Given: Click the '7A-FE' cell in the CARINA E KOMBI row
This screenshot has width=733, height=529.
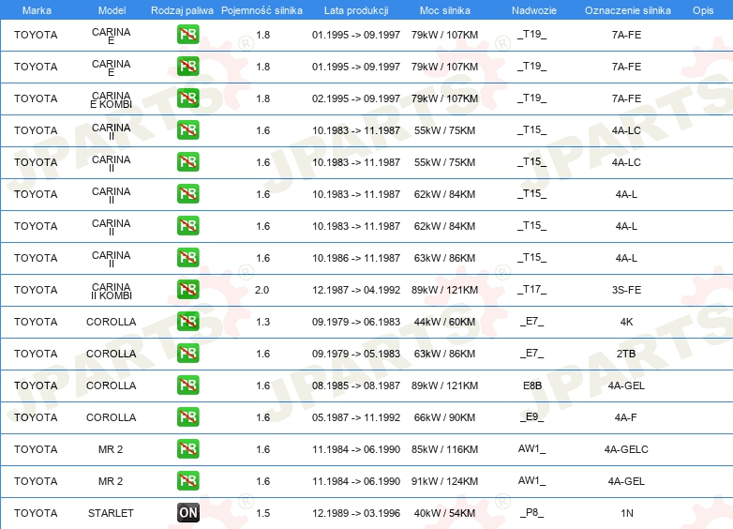Looking at the screenshot, I should click(x=626, y=98).
